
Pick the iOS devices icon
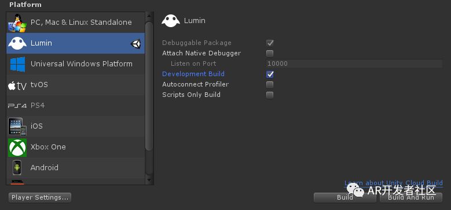coord(17,126)
